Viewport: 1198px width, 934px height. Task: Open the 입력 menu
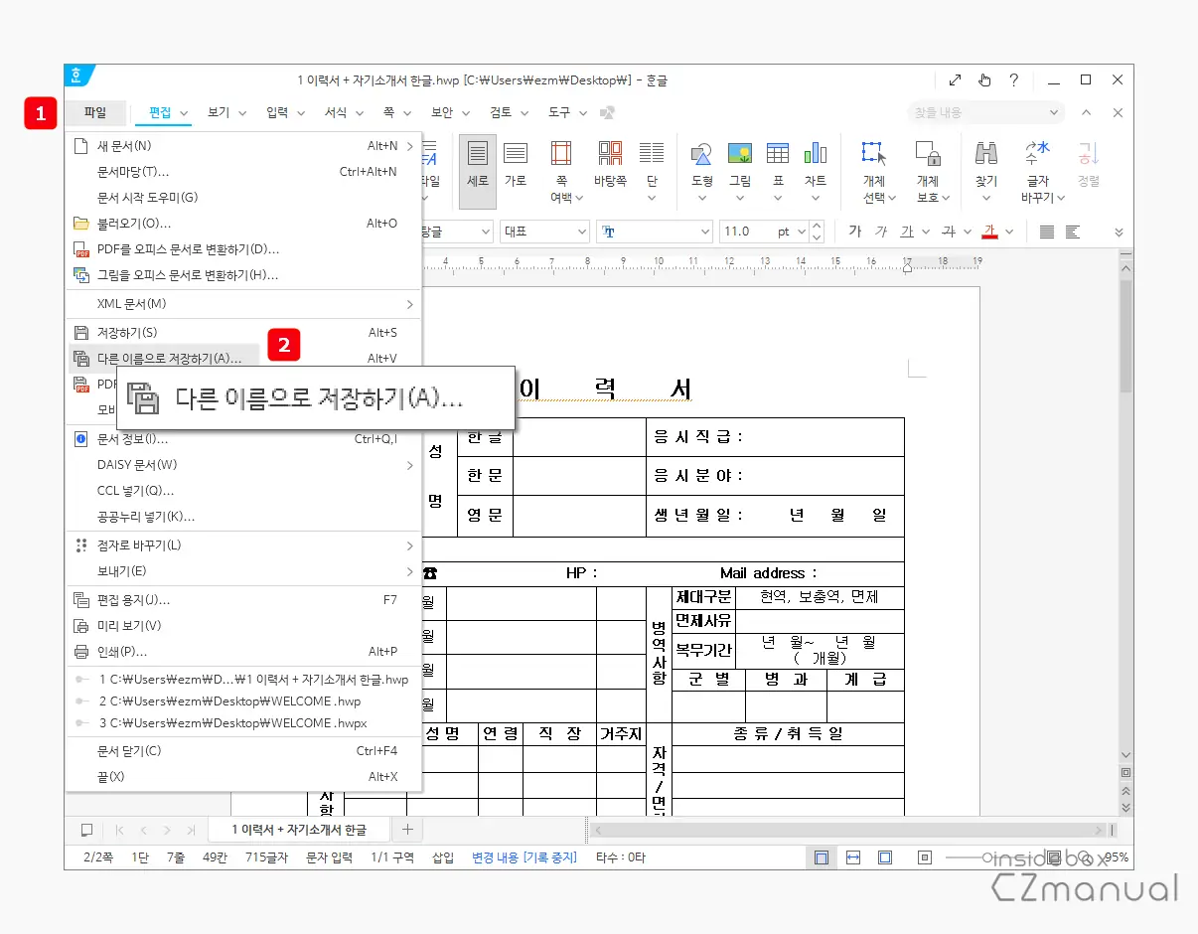tap(277, 112)
